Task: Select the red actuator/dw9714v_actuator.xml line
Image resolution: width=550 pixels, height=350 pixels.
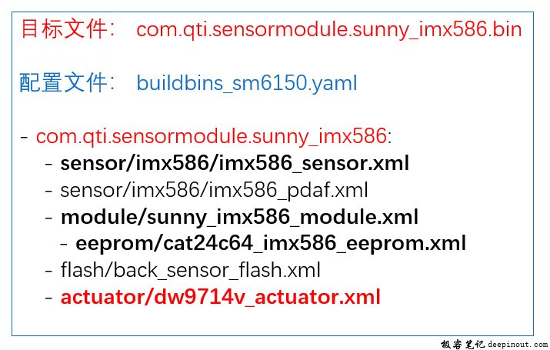Action: 220,297
